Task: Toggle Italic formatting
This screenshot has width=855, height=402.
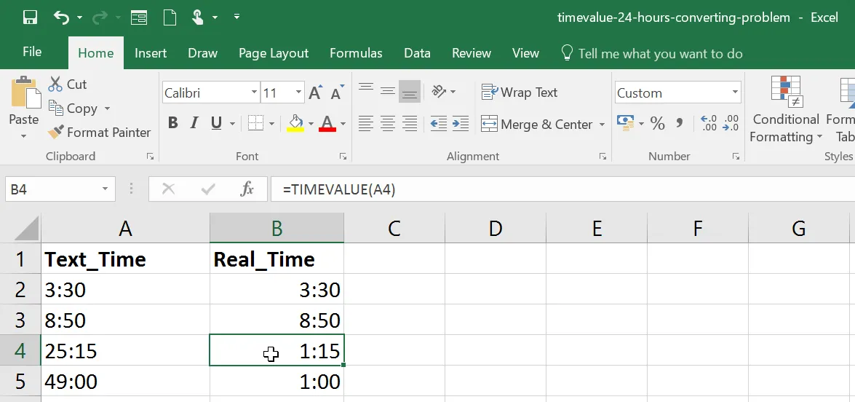Action: [194, 123]
